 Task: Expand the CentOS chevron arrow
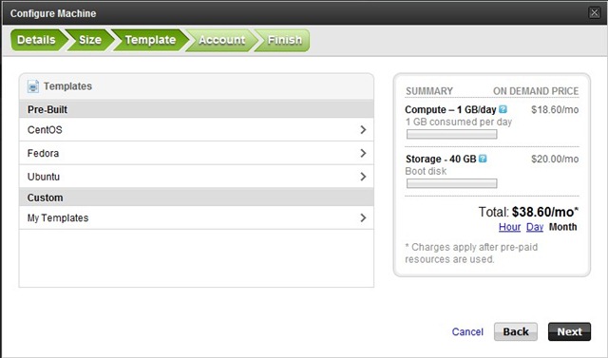pyautogui.click(x=363, y=130)
